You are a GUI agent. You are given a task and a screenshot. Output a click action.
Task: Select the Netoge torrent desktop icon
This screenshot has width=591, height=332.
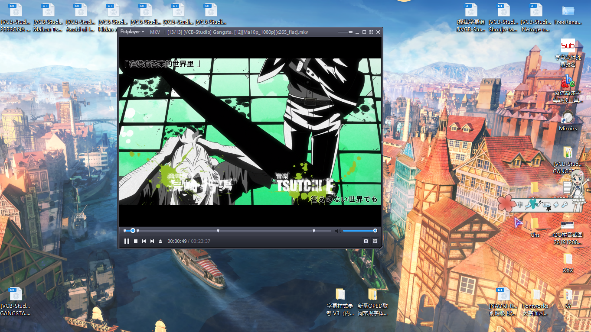[x=535, y=18]
